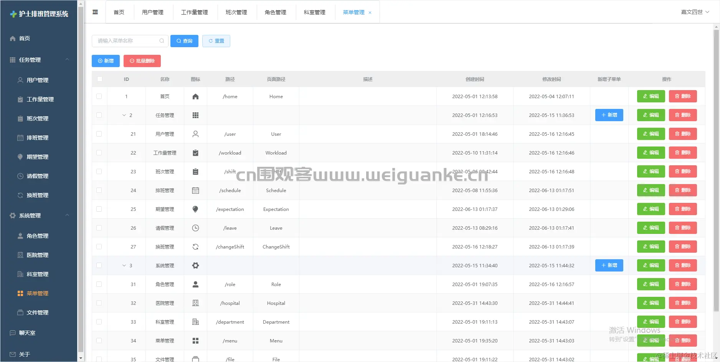The image size is (720, 362).
Task: Click the 医院管理 building icon in sidebar
Action: [20, 255]
